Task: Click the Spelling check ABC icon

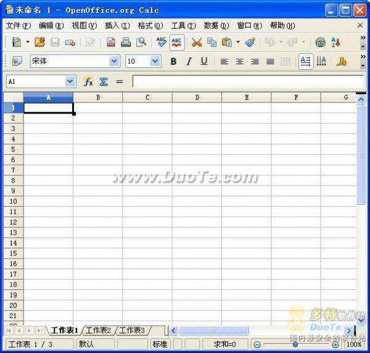Action: pyautogui.click(x=162, y=42)
